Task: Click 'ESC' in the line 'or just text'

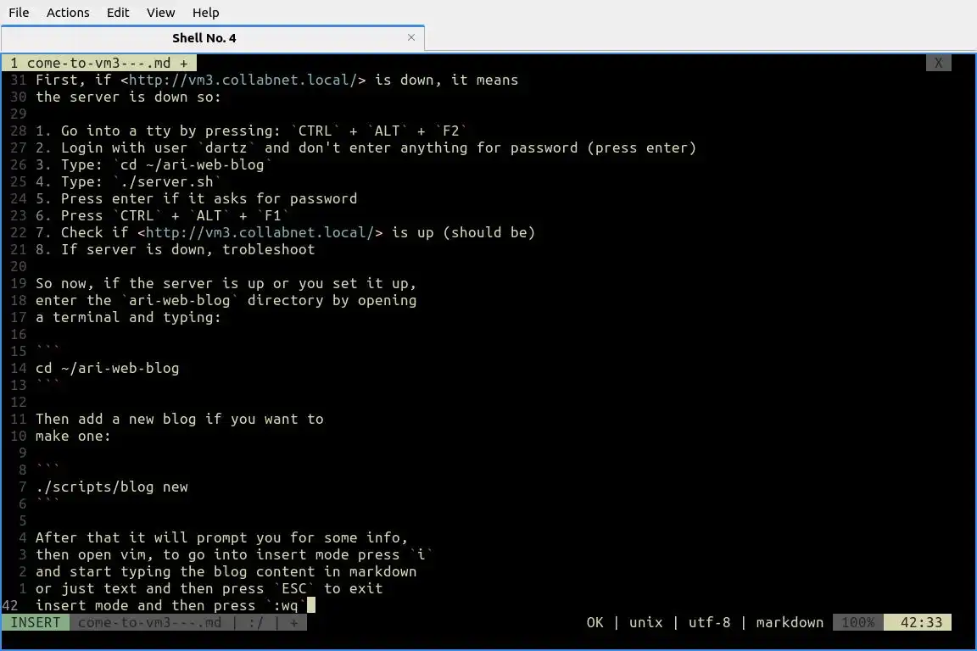Action: 294,588
